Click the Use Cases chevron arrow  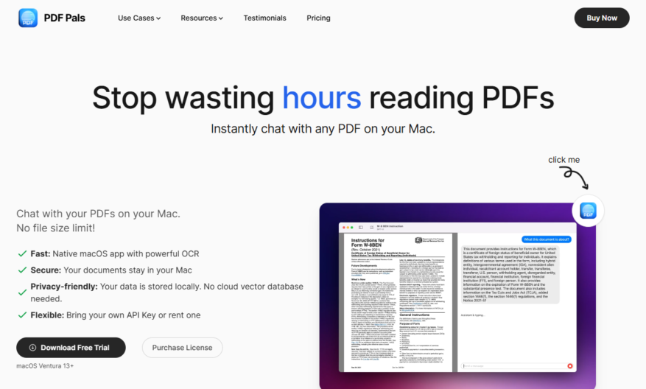point(158,18)
